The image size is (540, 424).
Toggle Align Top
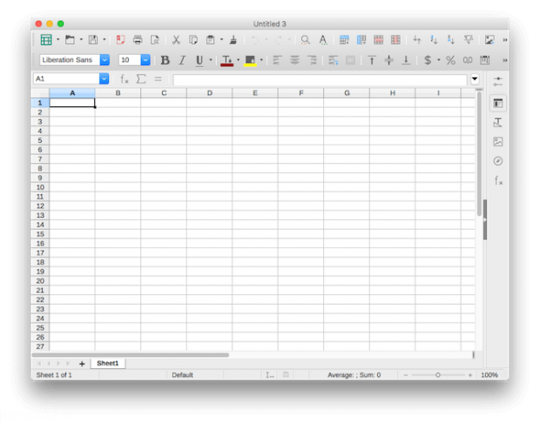pos(372,60)
